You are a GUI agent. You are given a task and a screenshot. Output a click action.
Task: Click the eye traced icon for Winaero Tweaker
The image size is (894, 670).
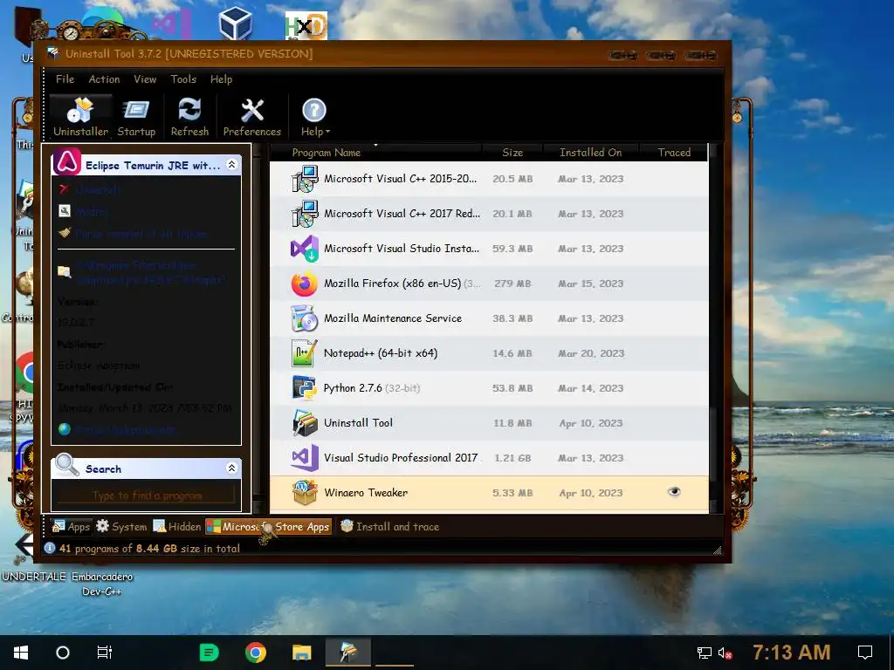tap(674, 492)
